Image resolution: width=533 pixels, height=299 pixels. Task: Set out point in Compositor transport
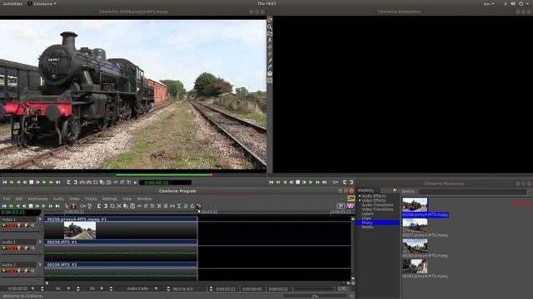[x=351, y=183]
